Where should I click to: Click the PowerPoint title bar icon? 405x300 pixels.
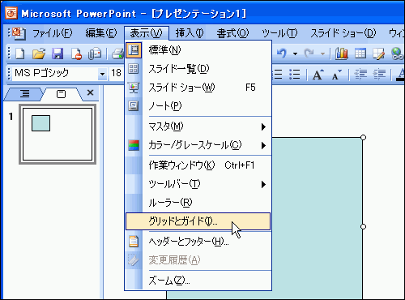click(x=11, y=13)
